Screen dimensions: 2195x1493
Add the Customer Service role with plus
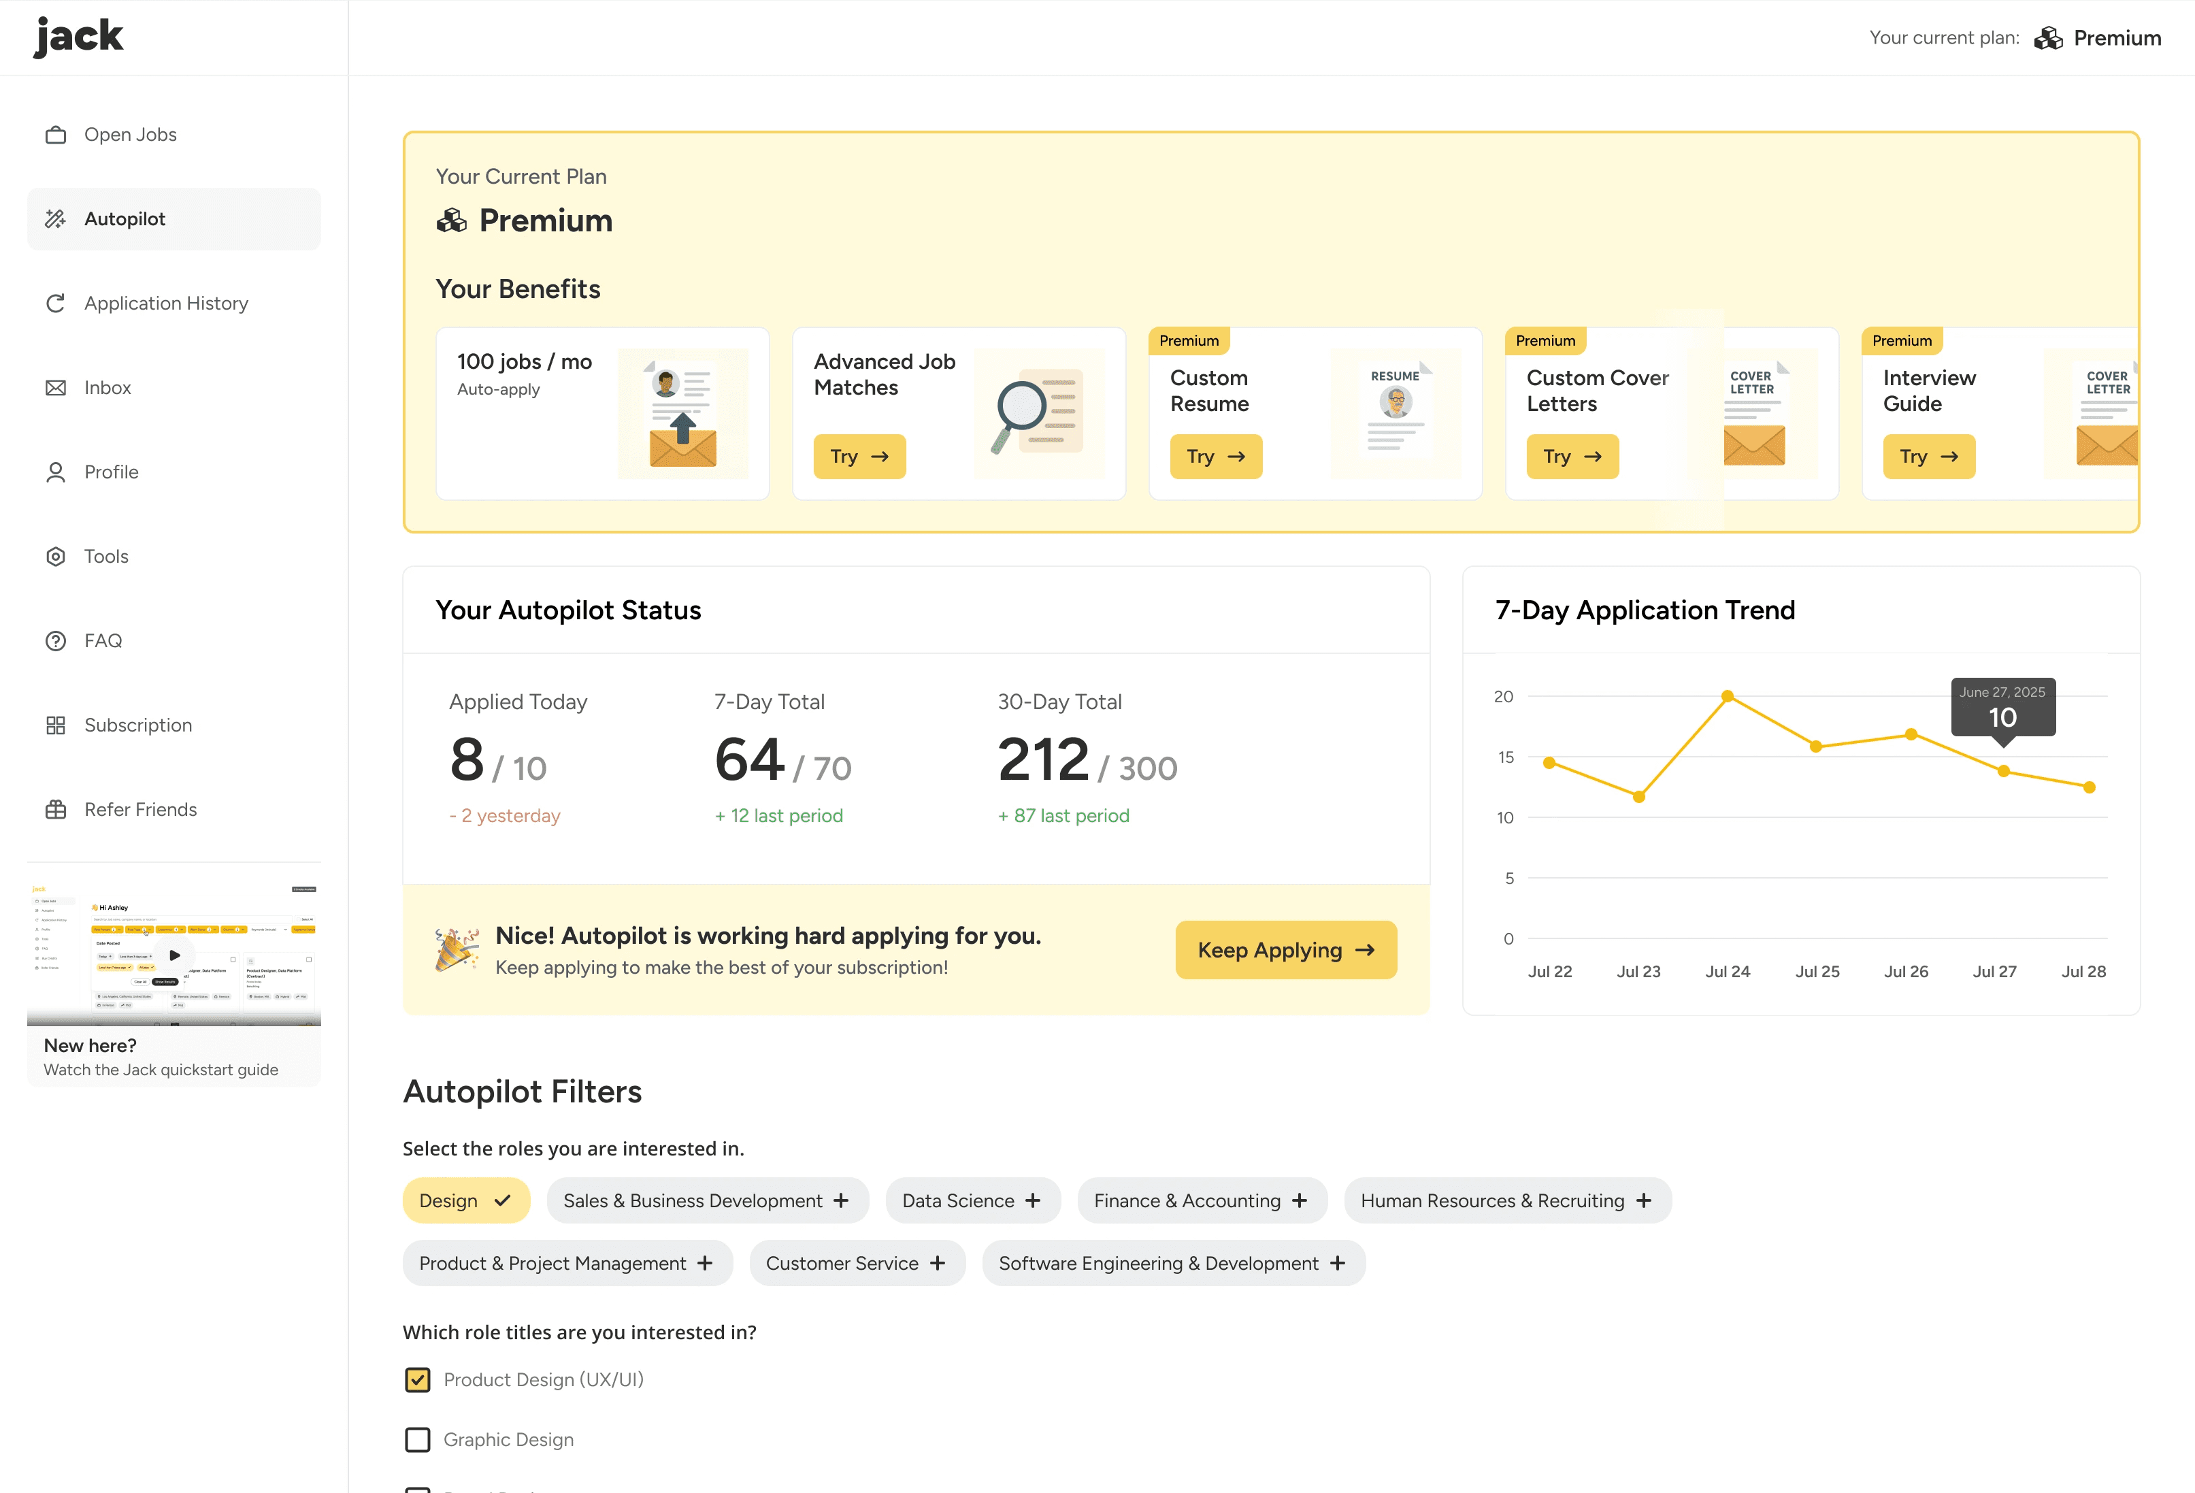937,1264
